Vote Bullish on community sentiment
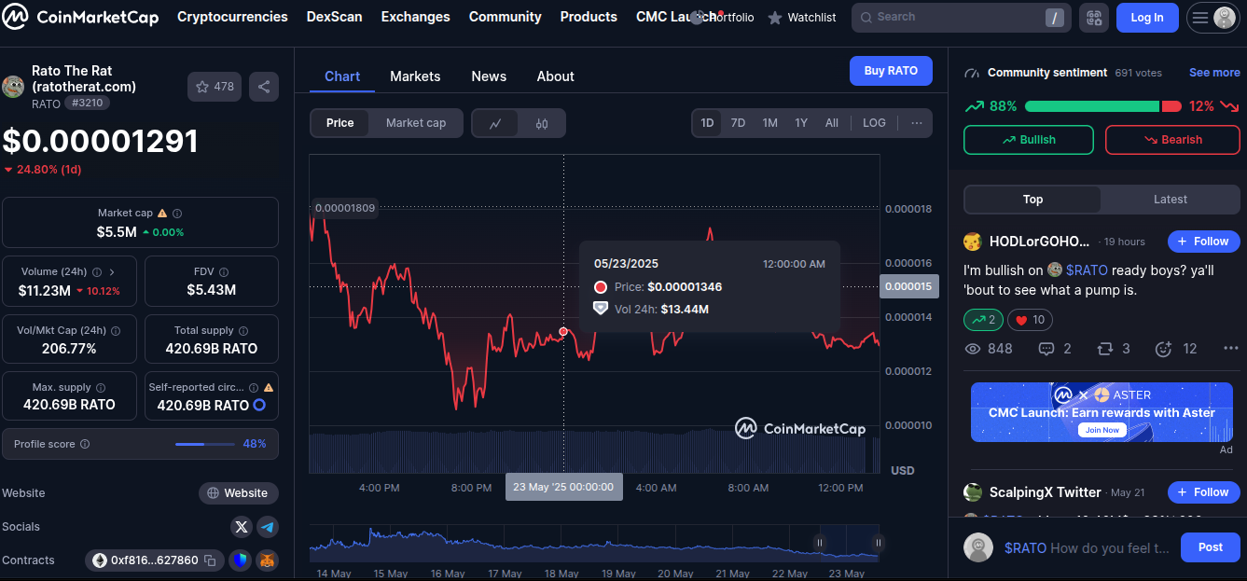 coord(1028,140)
